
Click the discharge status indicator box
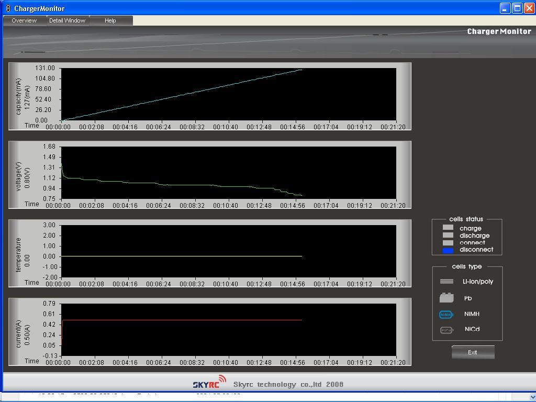click(x=448, y=236)
